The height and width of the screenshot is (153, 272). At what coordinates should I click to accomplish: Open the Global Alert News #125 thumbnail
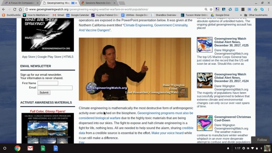[205, 45]
